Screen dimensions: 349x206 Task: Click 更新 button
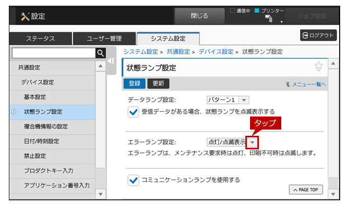(x=158, y=84)
